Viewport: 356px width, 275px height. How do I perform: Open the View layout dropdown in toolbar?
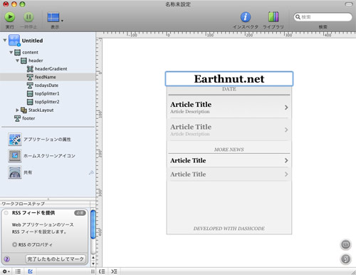tap(55, 17)
